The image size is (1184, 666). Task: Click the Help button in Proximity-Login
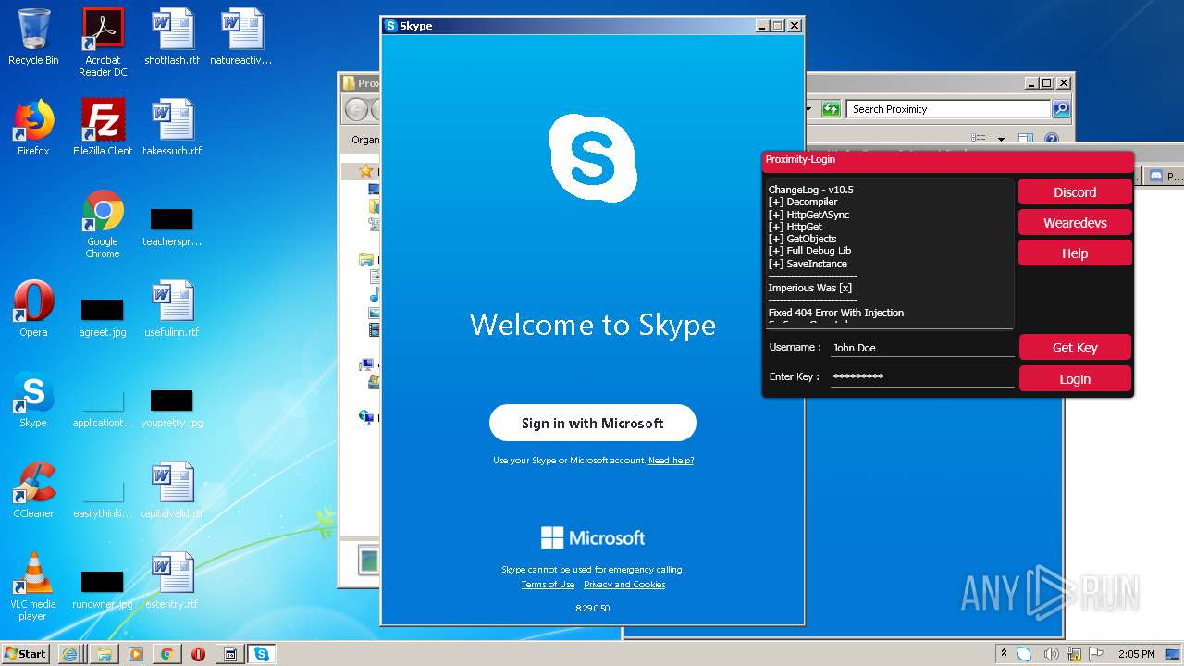click(1075, 253)
